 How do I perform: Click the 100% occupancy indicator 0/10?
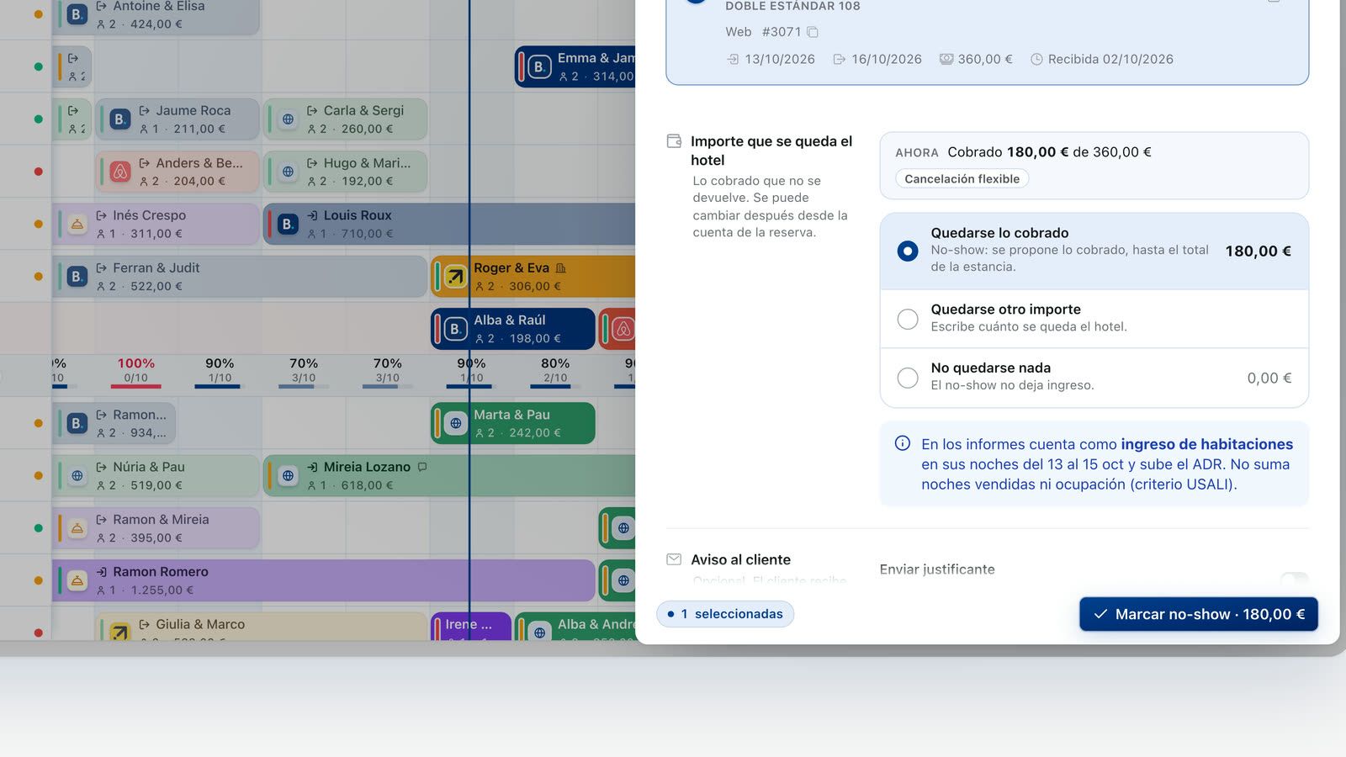click(x=135, y=371)
